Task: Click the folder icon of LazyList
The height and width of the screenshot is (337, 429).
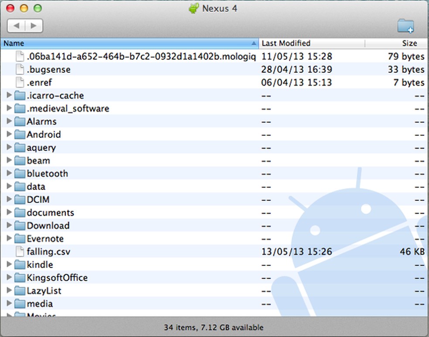Action: pyautogui.click(x=20, y=290)
